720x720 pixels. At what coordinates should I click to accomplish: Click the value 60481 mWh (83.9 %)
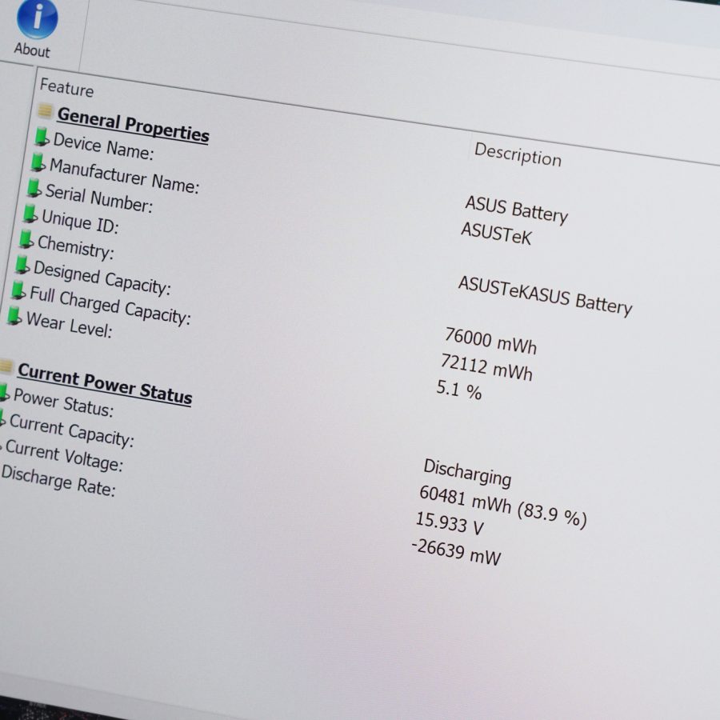[503, 507]
